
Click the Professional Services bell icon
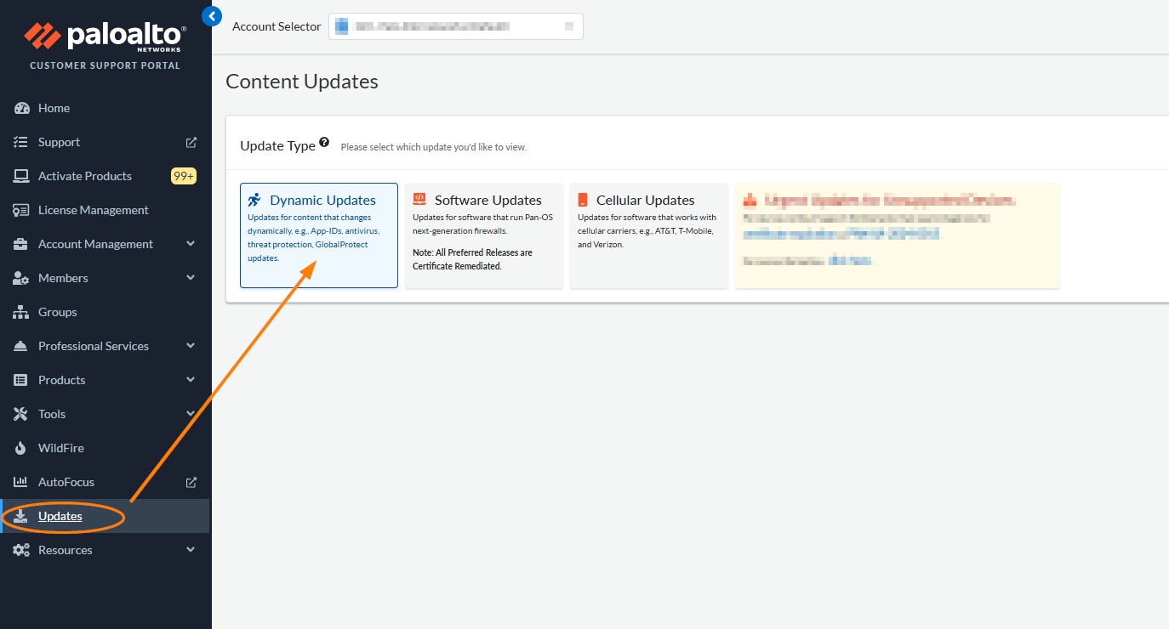(x=21, y=346)
